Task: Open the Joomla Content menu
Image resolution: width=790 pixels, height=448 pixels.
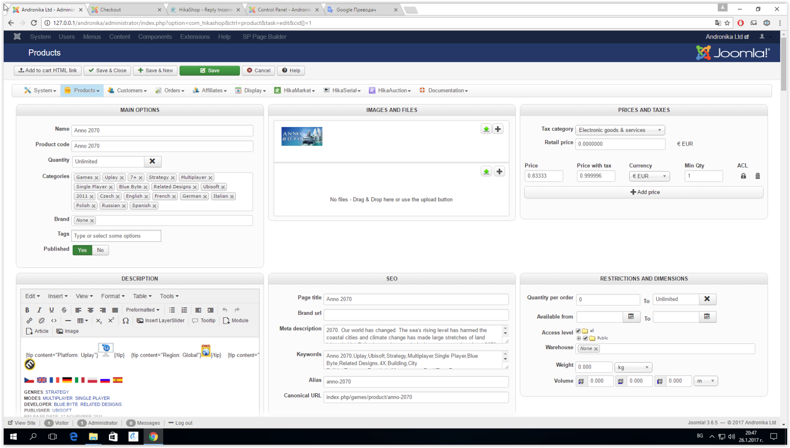Action: point(120,37)
